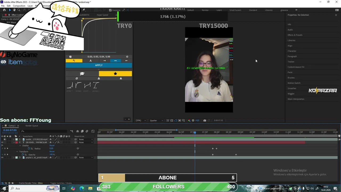
Task: Open the yellow star favorites tab
Action: 115,74
